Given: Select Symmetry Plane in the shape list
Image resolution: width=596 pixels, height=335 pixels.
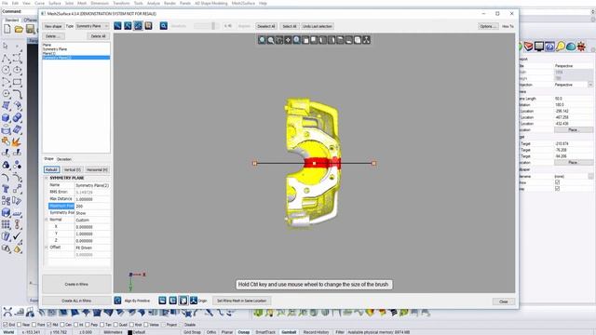Looking at the screenshot, I should click(55, 49).
